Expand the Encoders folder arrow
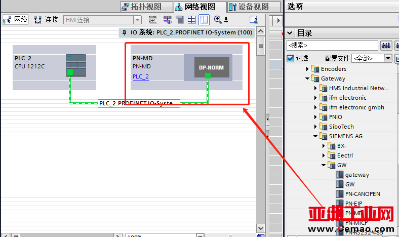Screen dimensions: 399x237 [307, 69]
